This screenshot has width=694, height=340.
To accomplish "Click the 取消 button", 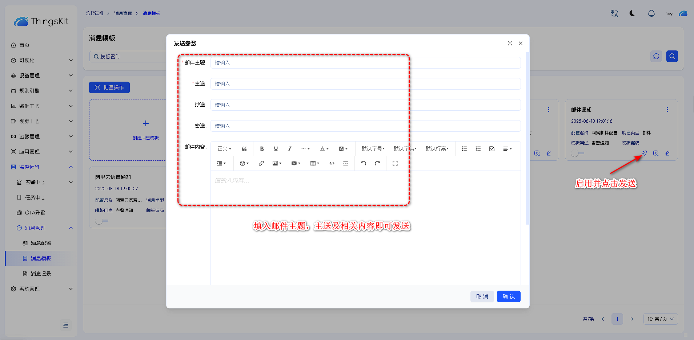I will (482, 296).
